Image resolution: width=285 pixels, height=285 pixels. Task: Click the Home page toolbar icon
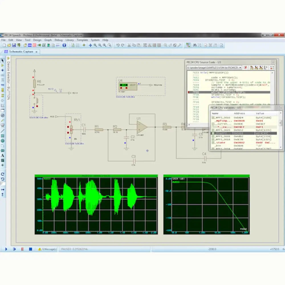tap(25, 45)
